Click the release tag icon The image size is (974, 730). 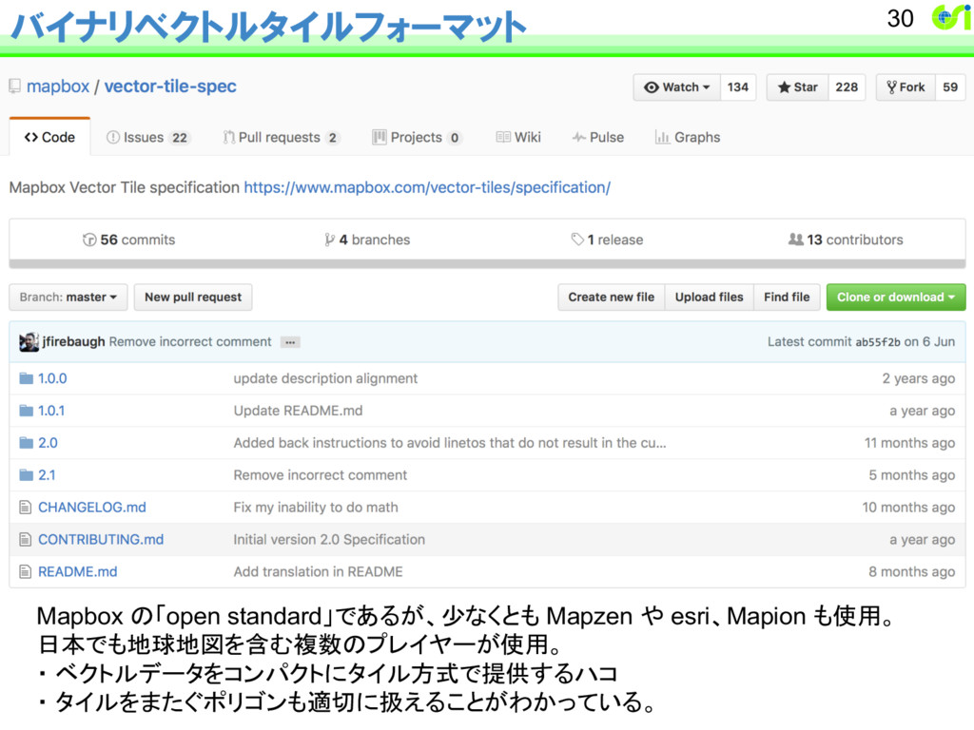pyautogui.click(x=577, y=239)
